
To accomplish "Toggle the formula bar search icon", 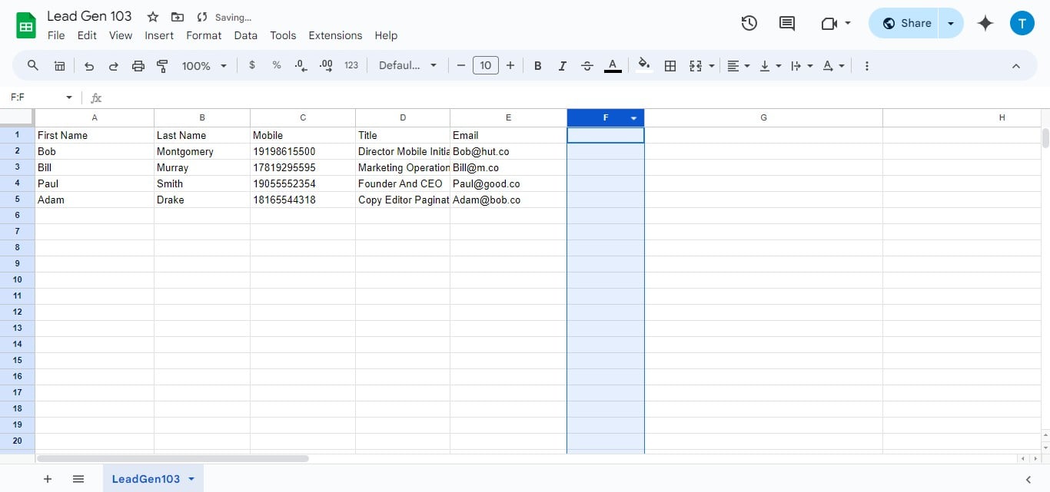I will (x=32, y=65).
